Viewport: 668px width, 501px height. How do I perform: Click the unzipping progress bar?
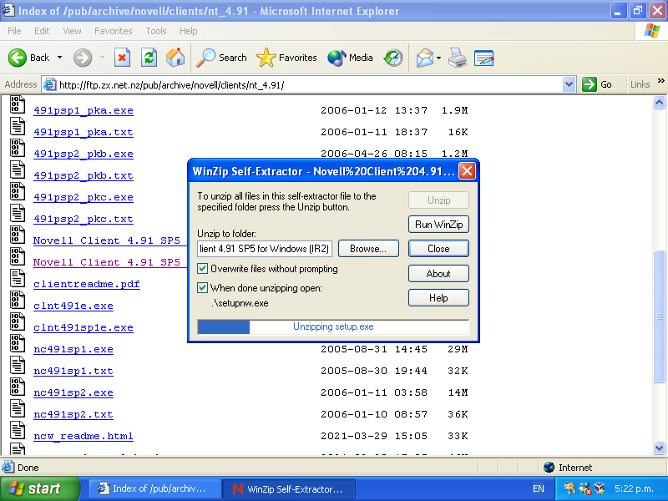(333, 326)
